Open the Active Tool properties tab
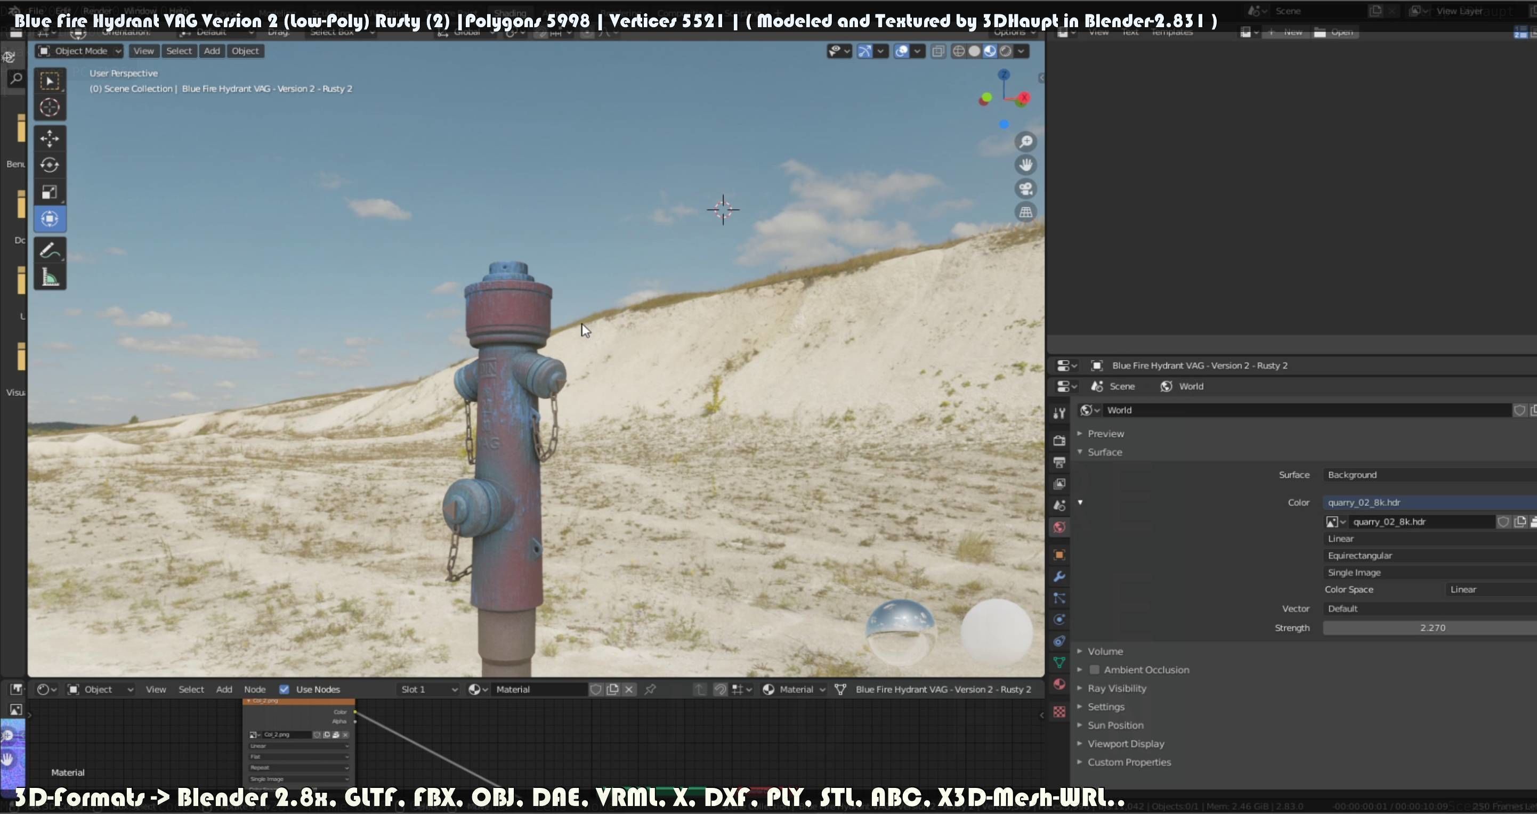 click(x=1059, y=413)
